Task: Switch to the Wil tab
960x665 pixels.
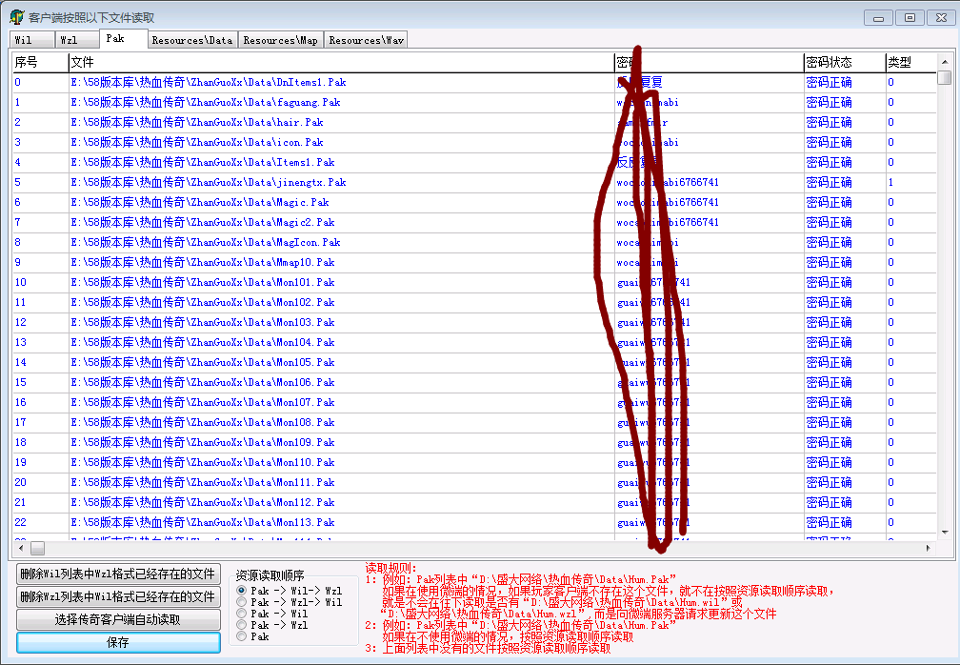Action: (31, 40)
